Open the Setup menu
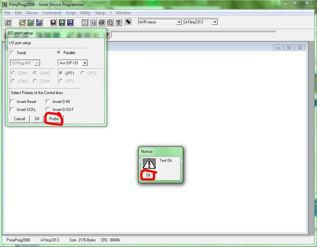The image size is (317, 247). coord(100,13)
